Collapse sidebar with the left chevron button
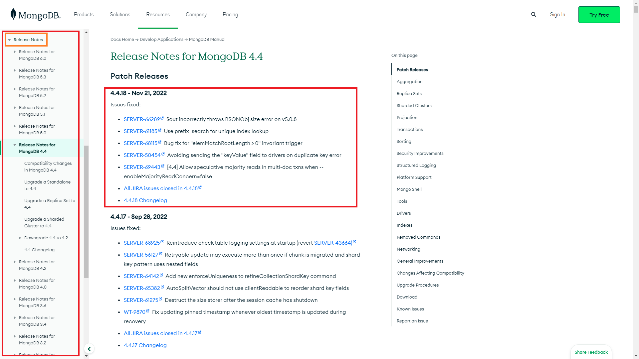This screenshot has height=359, width=639. tap(89, 349)
